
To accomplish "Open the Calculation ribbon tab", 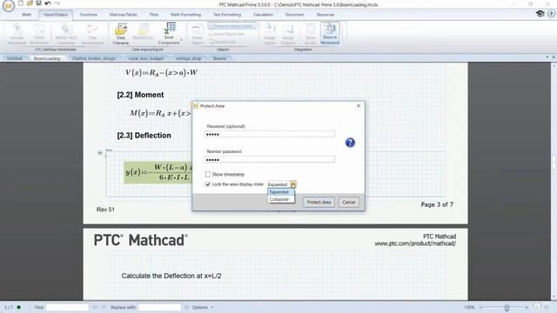I will [x=263, y=15].
